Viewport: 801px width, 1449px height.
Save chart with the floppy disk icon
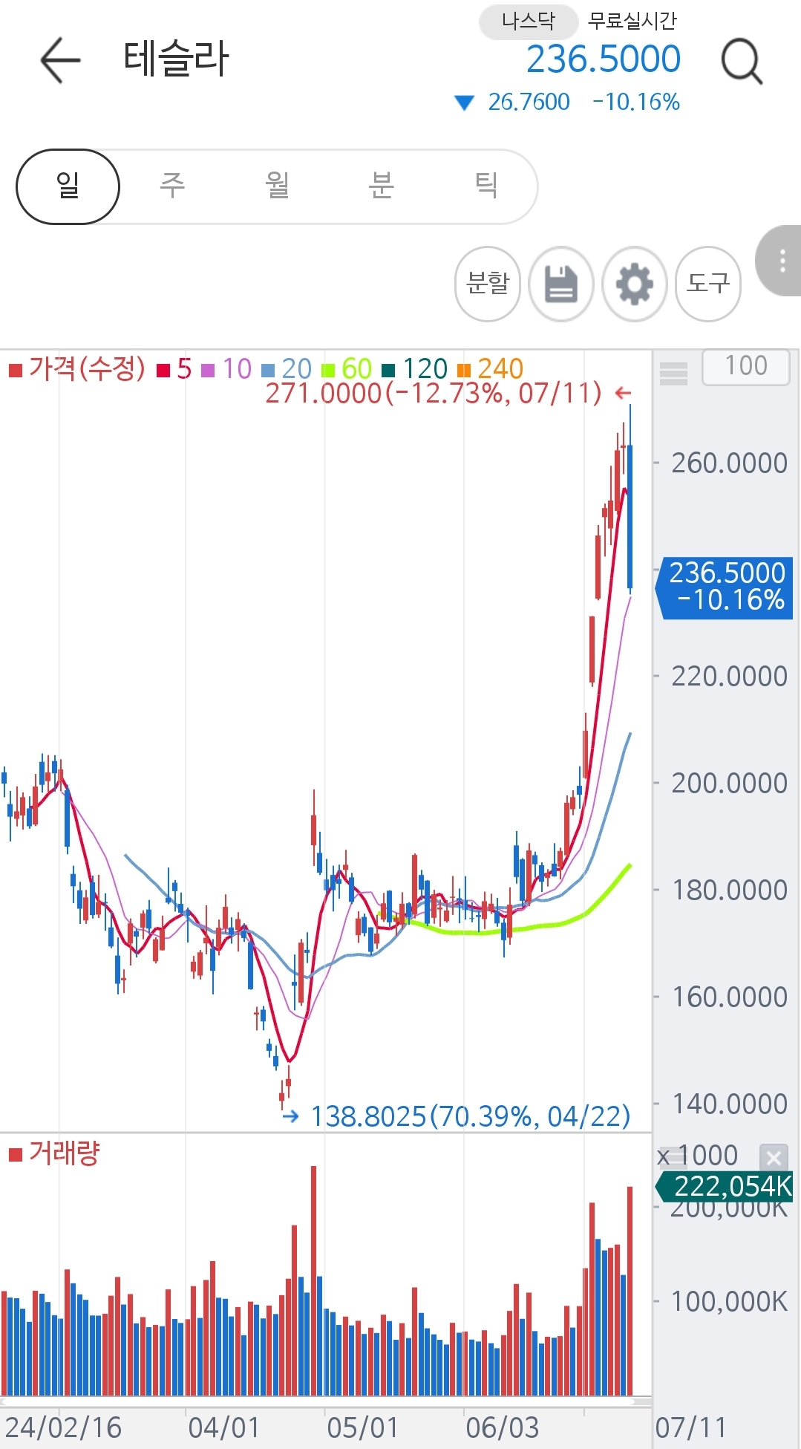point(561,284)
